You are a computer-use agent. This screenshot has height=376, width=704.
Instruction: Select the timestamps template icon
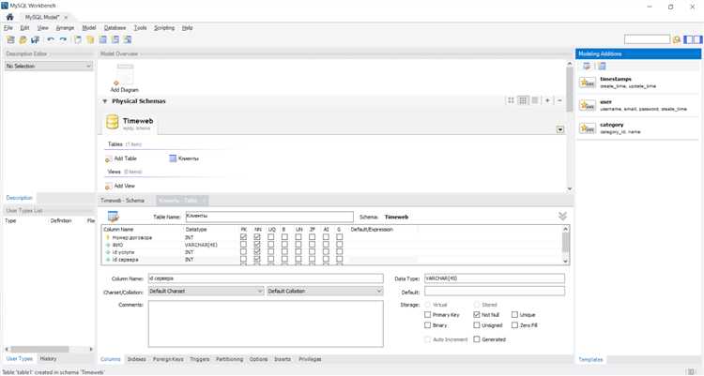[588, 83]
